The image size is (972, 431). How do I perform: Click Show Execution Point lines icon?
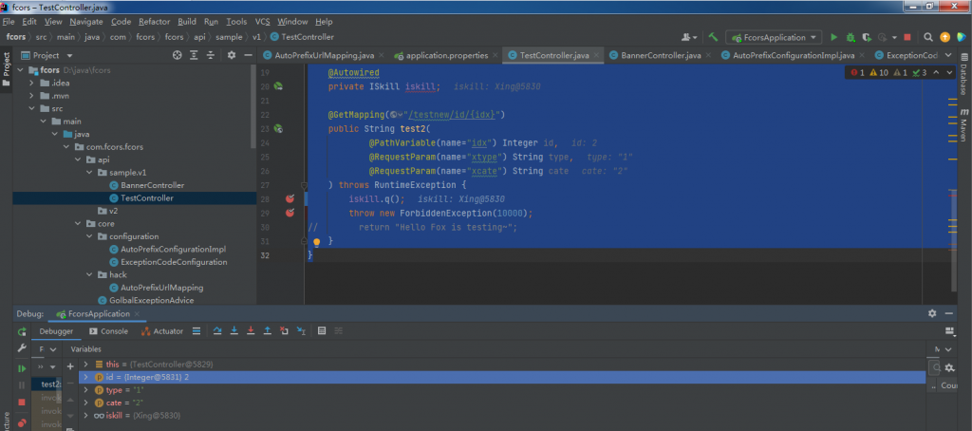tap(196, 331)
